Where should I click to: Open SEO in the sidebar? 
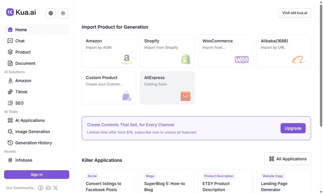tap(37, 103)
